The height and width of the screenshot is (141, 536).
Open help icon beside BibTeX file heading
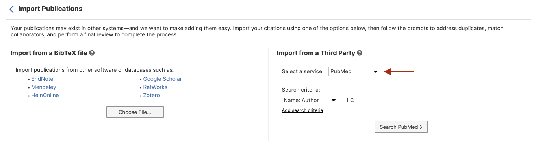tap(92, 53)
